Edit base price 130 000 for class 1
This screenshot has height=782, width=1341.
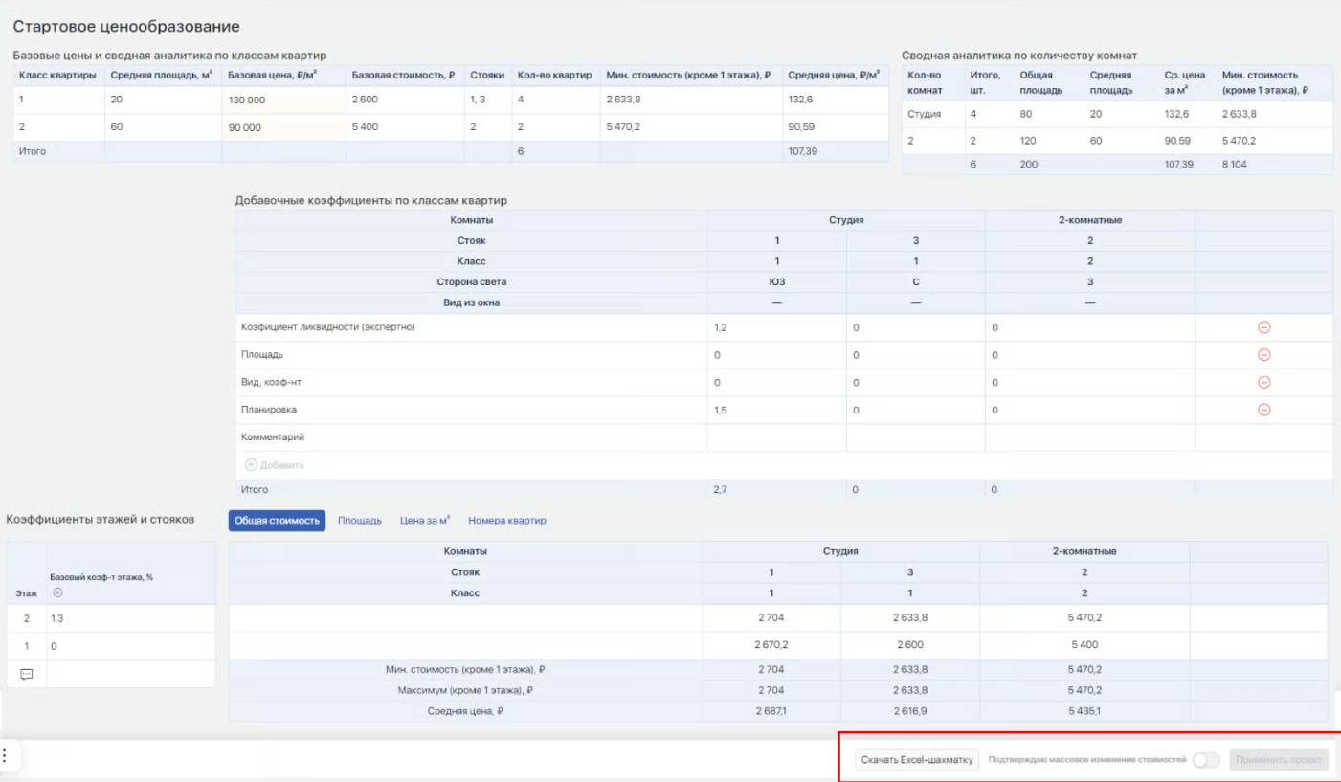[283, 101]
